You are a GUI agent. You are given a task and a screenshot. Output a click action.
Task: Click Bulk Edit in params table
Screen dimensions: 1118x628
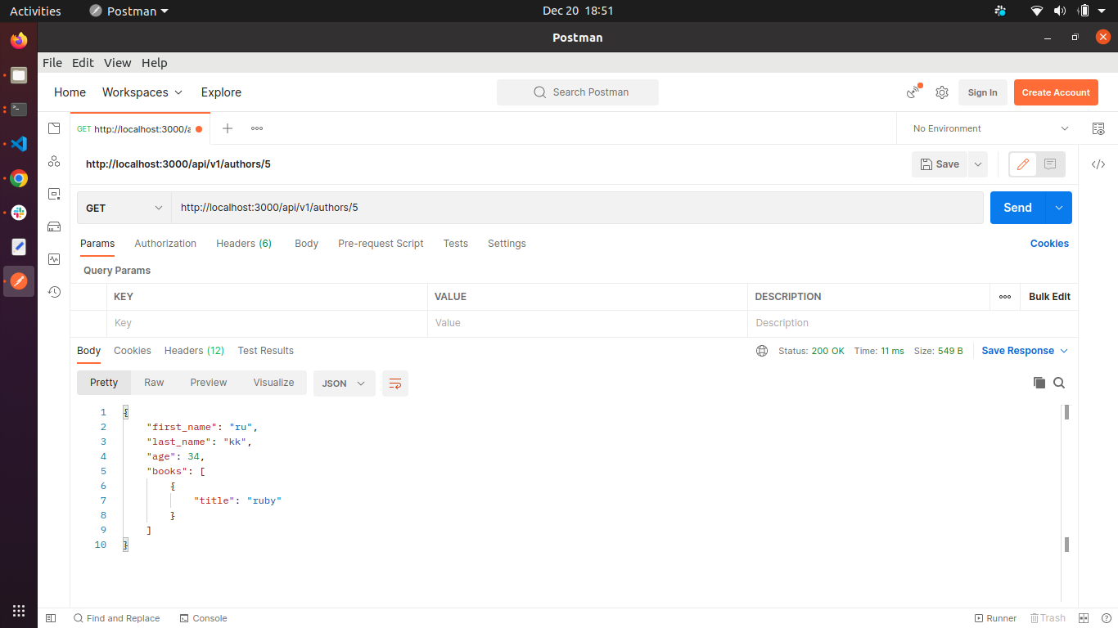coord(1049,297)
